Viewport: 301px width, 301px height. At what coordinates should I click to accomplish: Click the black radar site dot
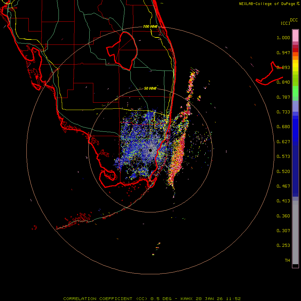pyautogui.click(x=150, y=150)
